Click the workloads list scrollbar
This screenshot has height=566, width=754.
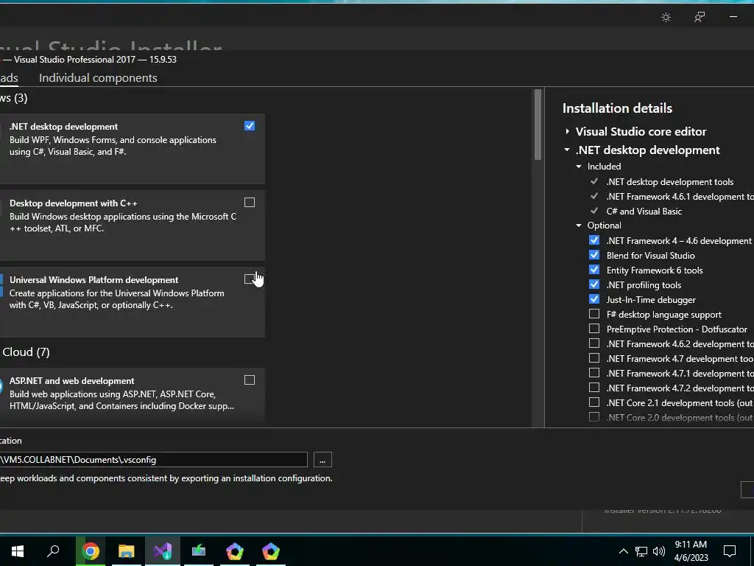click(x=538, y=125)
